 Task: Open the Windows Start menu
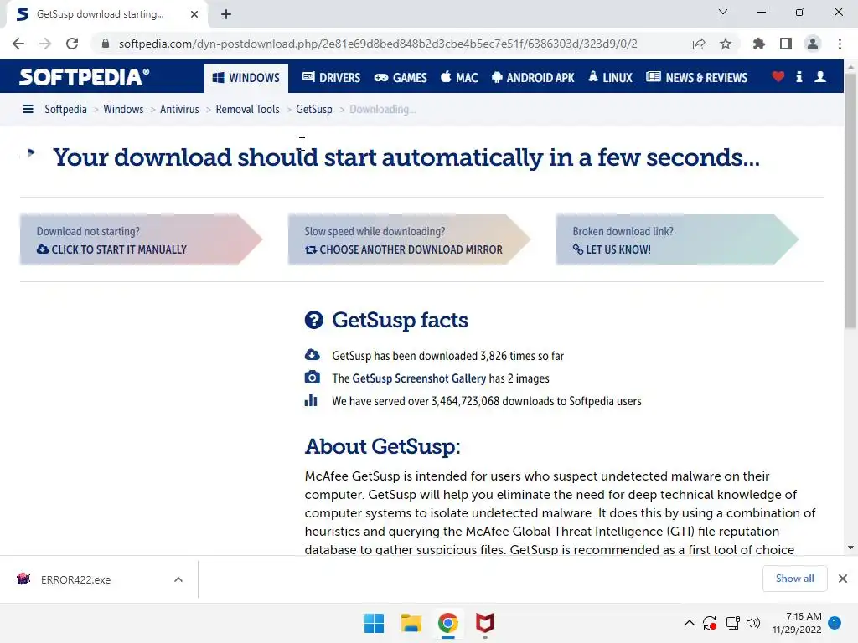[375, 623]
